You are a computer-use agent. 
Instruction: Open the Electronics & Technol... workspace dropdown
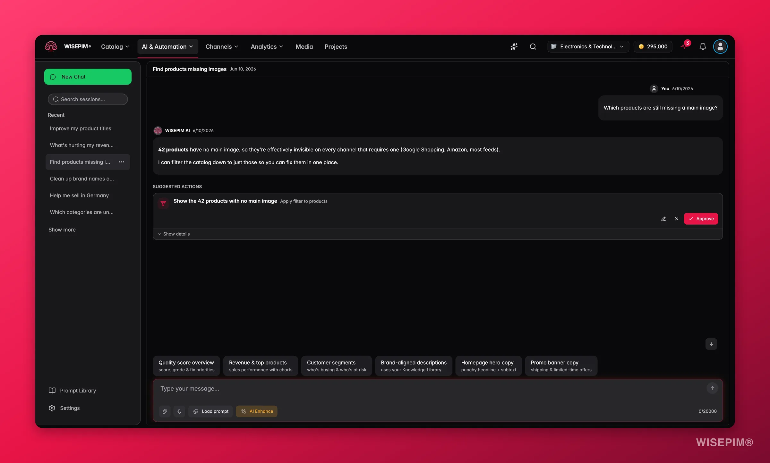click(x=588, y=47)
